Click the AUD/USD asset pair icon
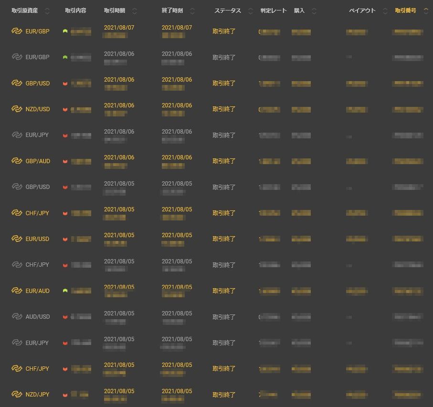Screen dimensions: 433x407 pos(17,317)
